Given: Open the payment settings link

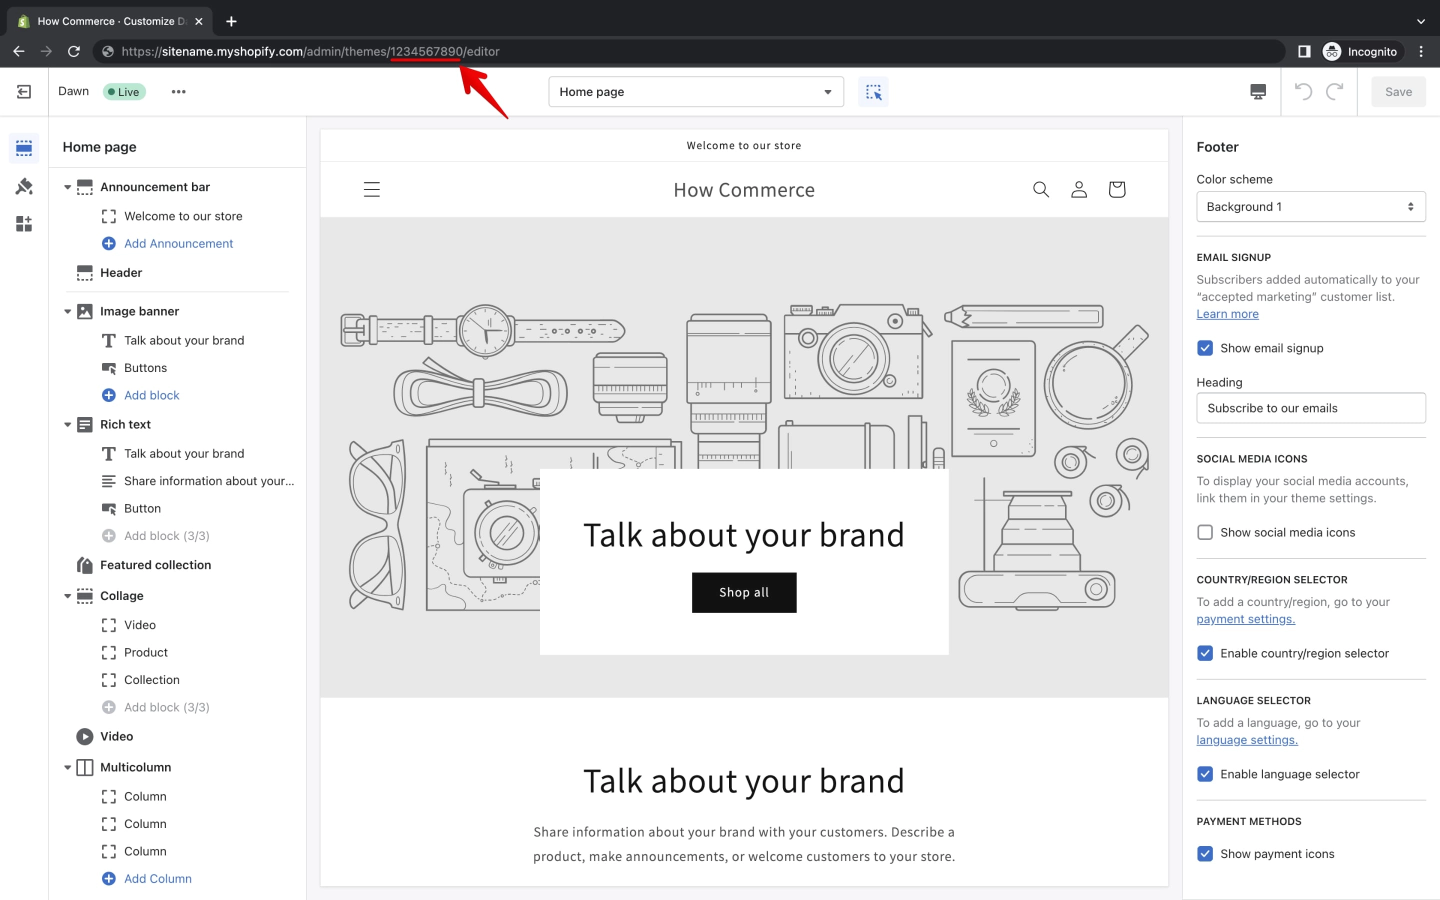Looking at the screenshot, I should [x=1245, y=619].
